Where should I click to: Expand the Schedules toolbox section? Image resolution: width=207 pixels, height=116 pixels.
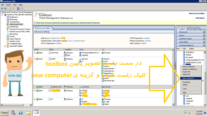coord(204,42)
